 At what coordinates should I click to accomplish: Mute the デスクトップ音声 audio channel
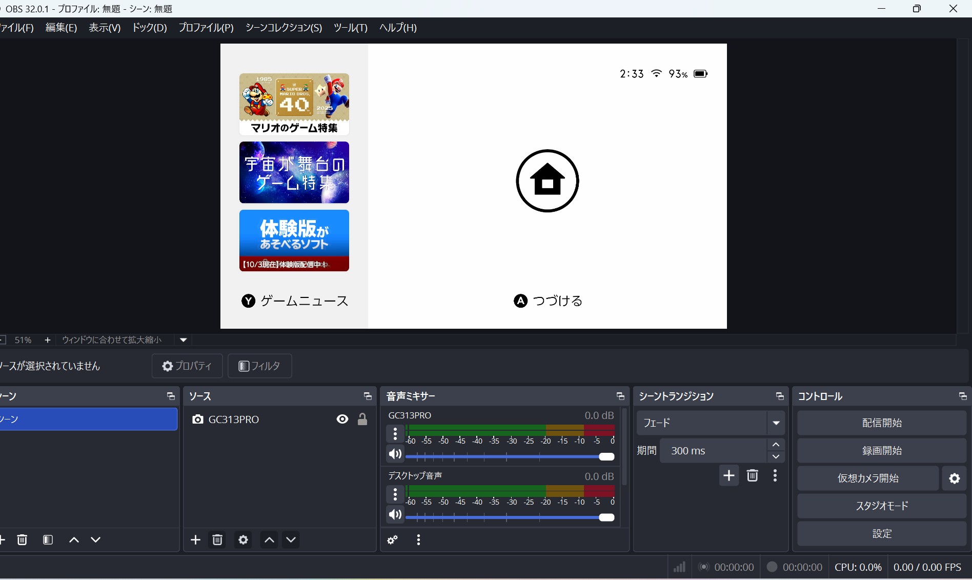[395, 515]
